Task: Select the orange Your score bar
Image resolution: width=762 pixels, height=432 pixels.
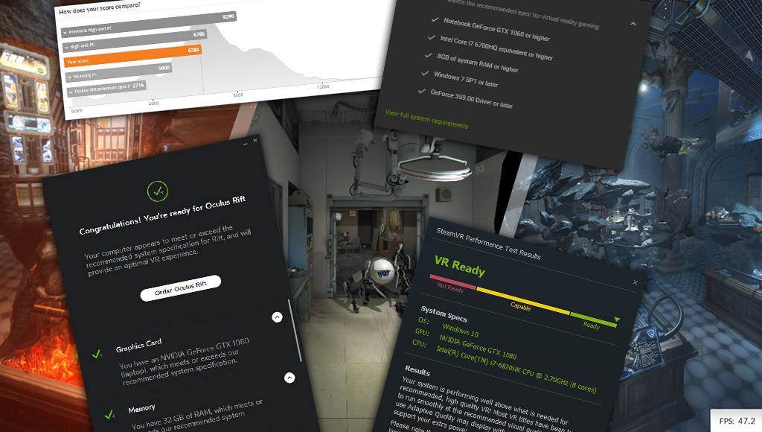Action: point(132,56)
